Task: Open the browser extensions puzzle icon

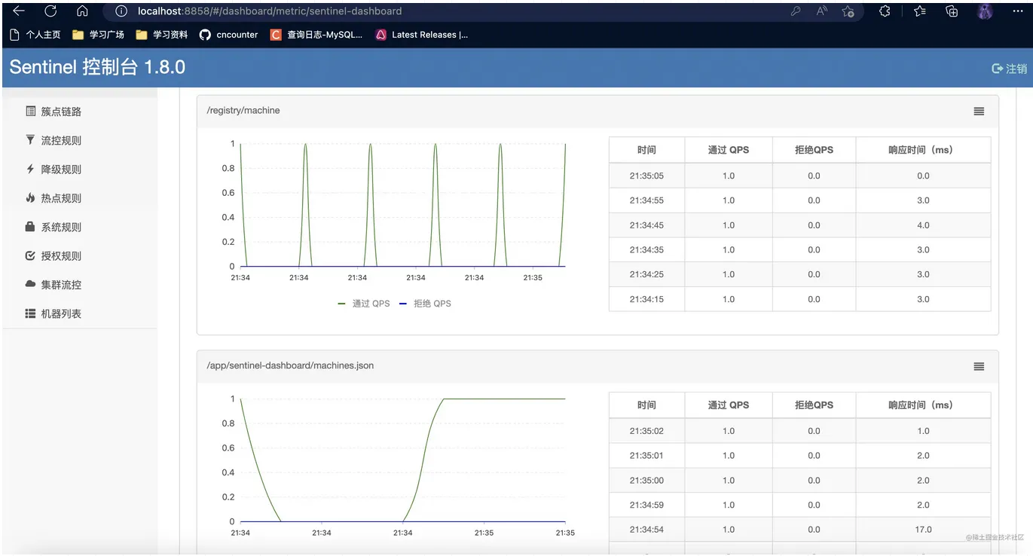Action: point(885,11)
